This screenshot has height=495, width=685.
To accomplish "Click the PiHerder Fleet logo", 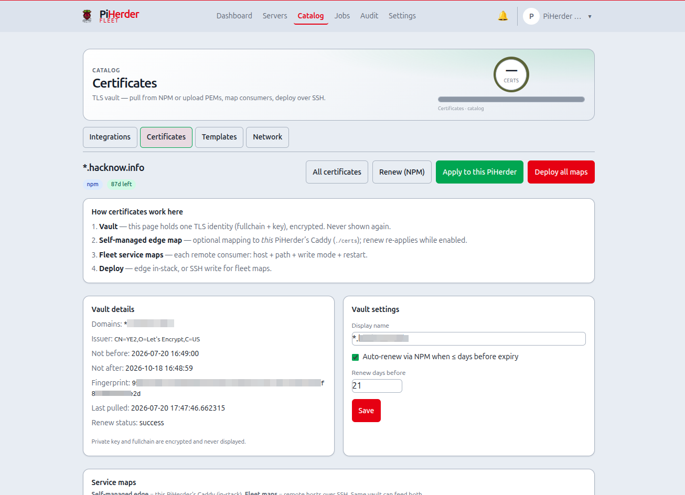I will pos(111,16).
